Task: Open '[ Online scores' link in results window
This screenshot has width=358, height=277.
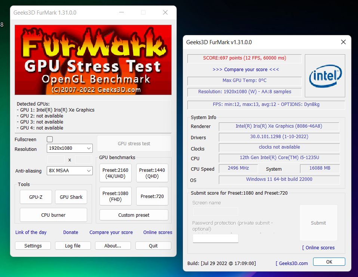Action: coord(318,248)
